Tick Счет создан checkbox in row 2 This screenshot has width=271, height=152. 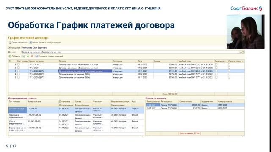pos(19,68)
